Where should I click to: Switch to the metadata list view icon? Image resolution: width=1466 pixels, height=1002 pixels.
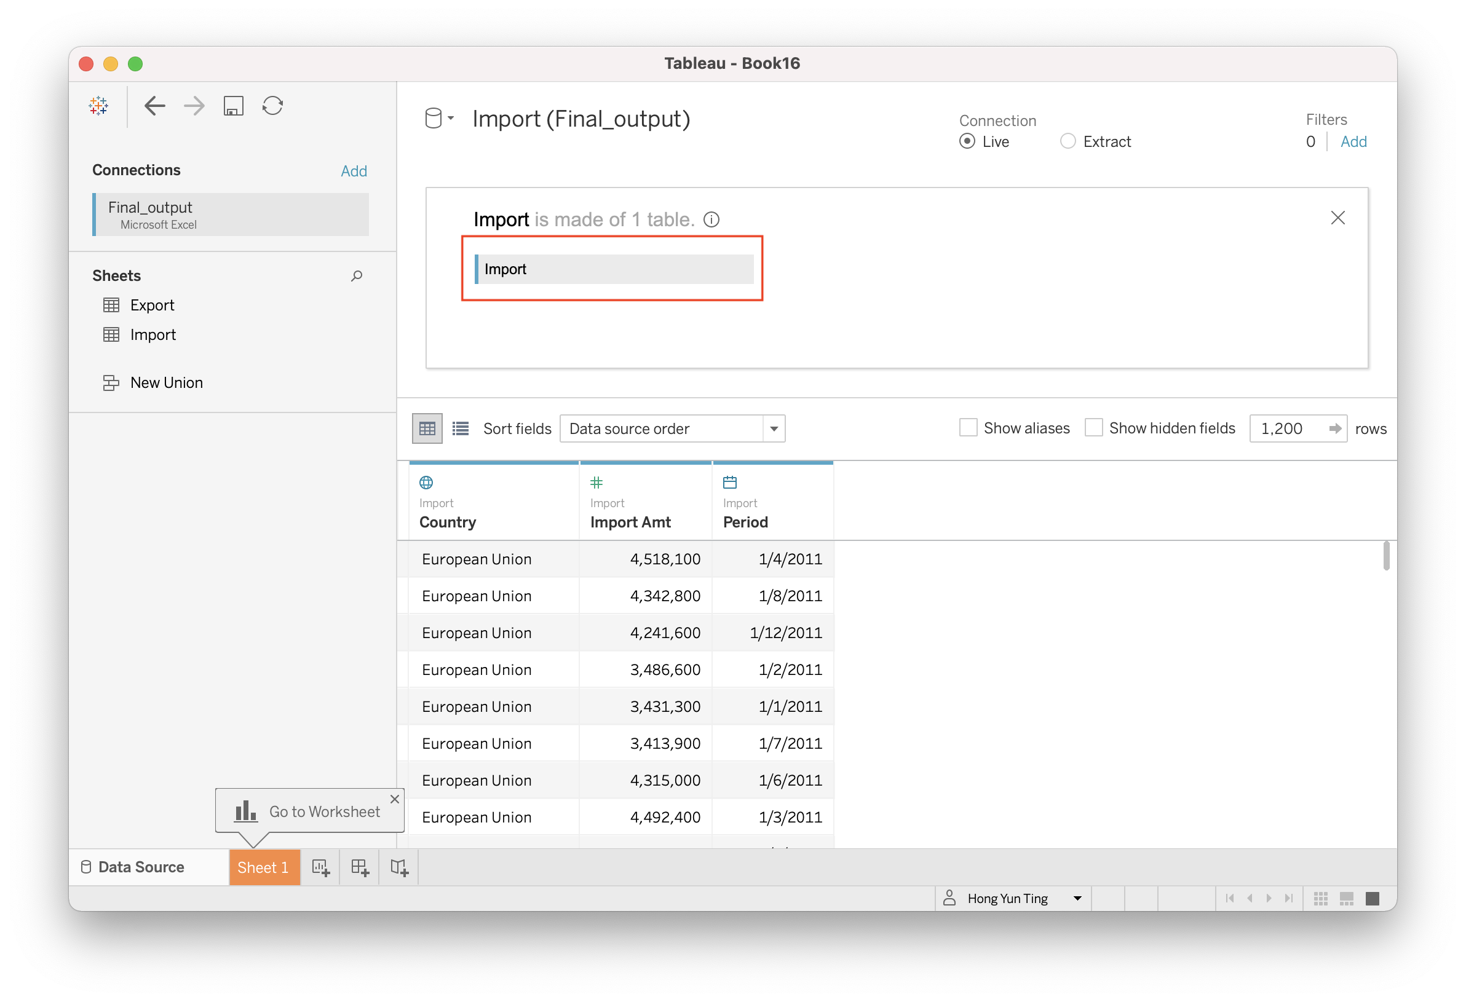(461, 429)
